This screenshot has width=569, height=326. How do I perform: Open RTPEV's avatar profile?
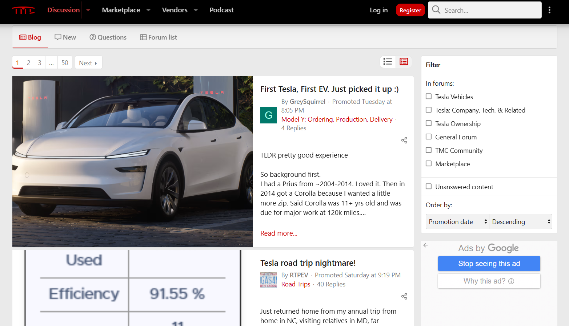pos(268,280)
